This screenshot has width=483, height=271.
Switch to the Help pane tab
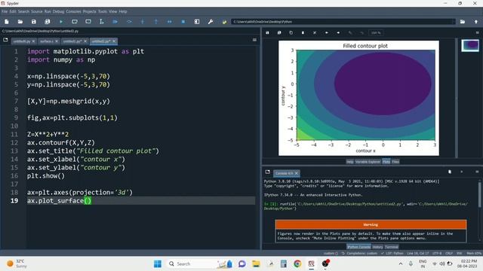(x=349, y=162)
